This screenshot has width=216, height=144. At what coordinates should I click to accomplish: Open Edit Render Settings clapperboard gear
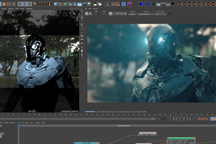tap(50, 4)
